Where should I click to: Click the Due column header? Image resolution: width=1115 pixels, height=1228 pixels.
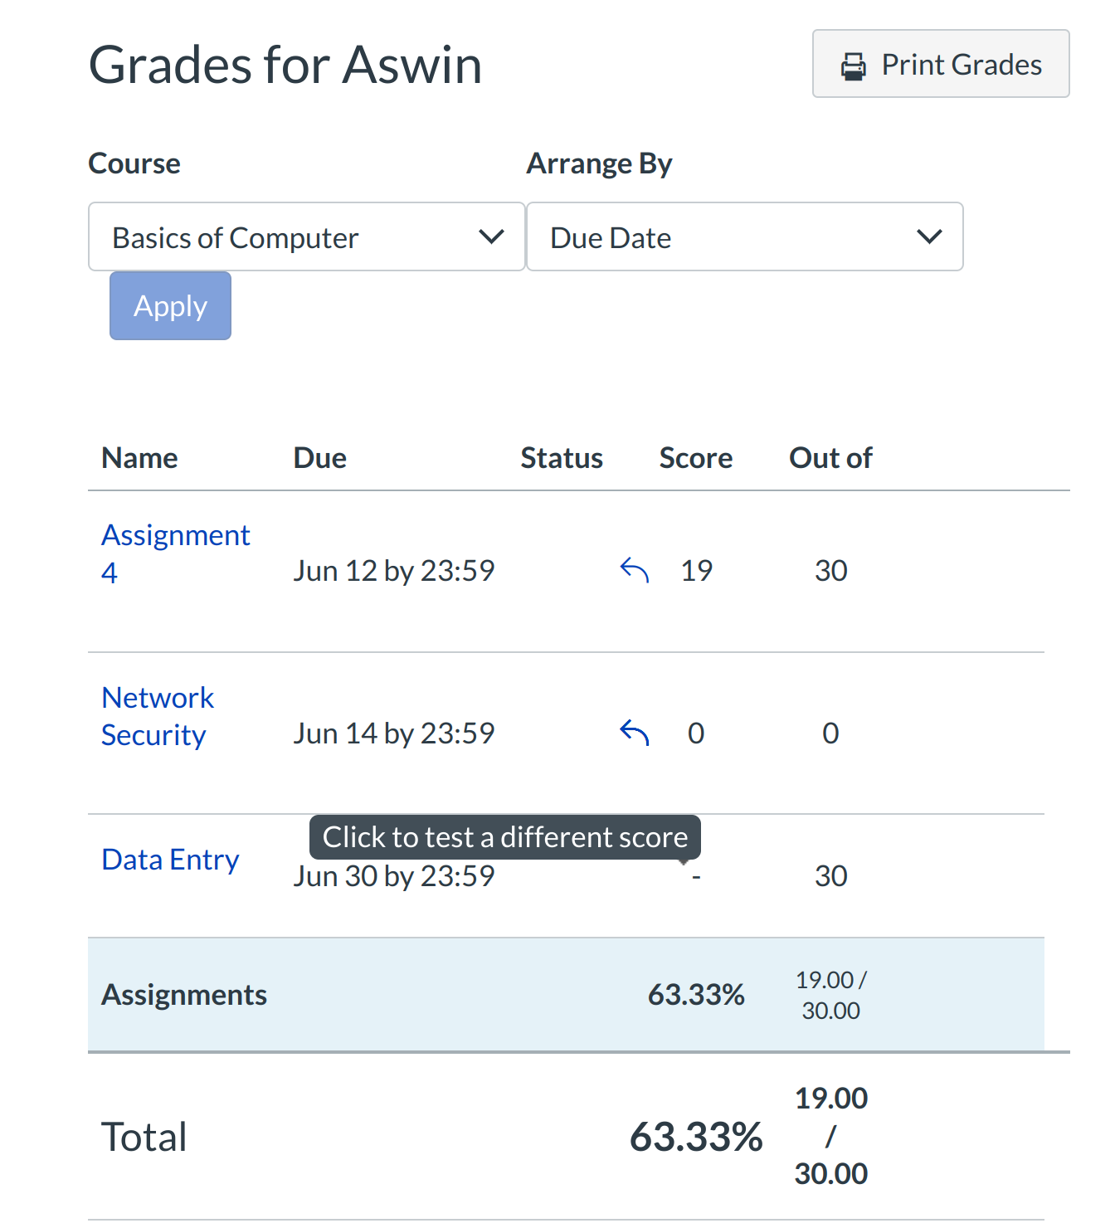[x=320, y=458]
